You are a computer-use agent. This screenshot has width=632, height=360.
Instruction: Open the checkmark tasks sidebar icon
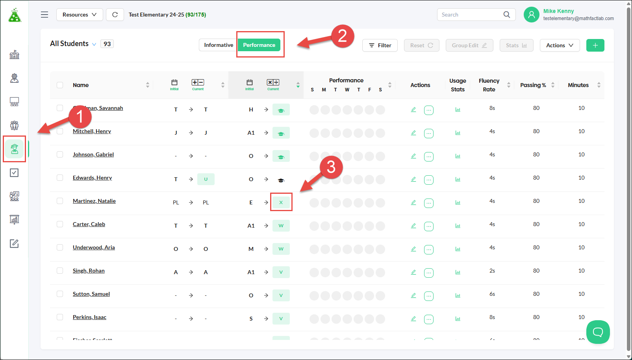(14, 173)
